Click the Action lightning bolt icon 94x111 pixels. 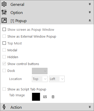tap(4, 107)
